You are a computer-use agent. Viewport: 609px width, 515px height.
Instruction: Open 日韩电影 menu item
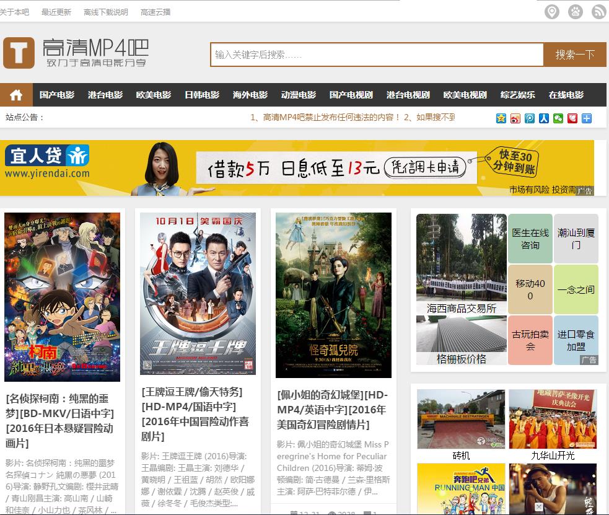pos(202,95)
